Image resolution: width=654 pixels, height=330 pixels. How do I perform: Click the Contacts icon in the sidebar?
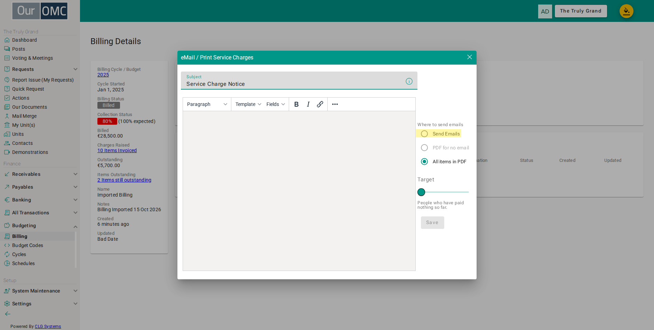click(x=7, y=143)
